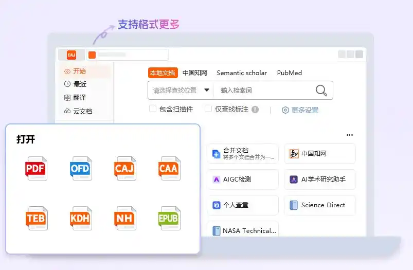The width and height of the screenshot is (413, 270).
Task: Click the AIGC检测 card icon
Action: tap(216, 179)
